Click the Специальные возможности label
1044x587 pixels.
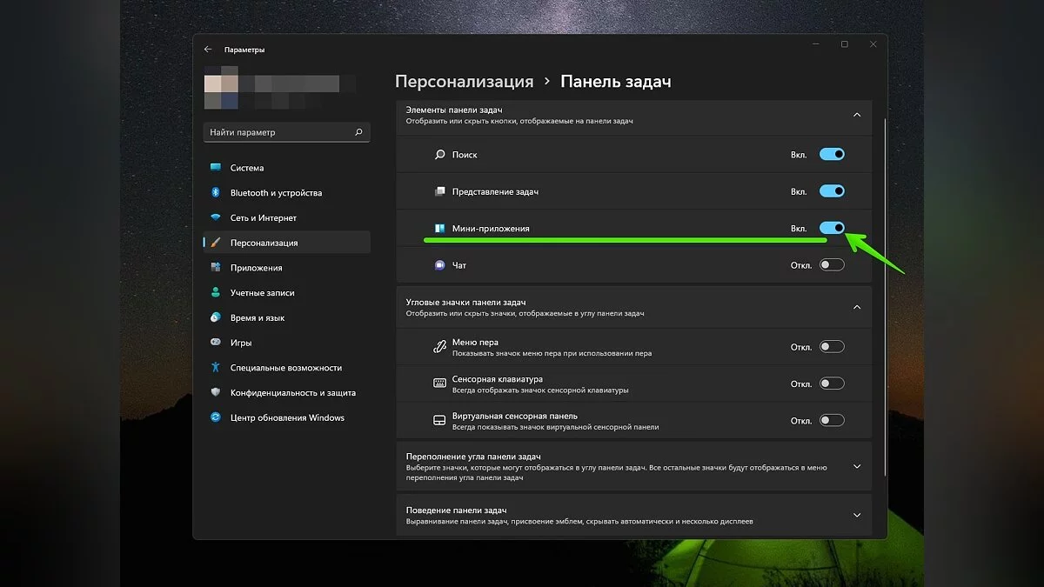(286, 368)
